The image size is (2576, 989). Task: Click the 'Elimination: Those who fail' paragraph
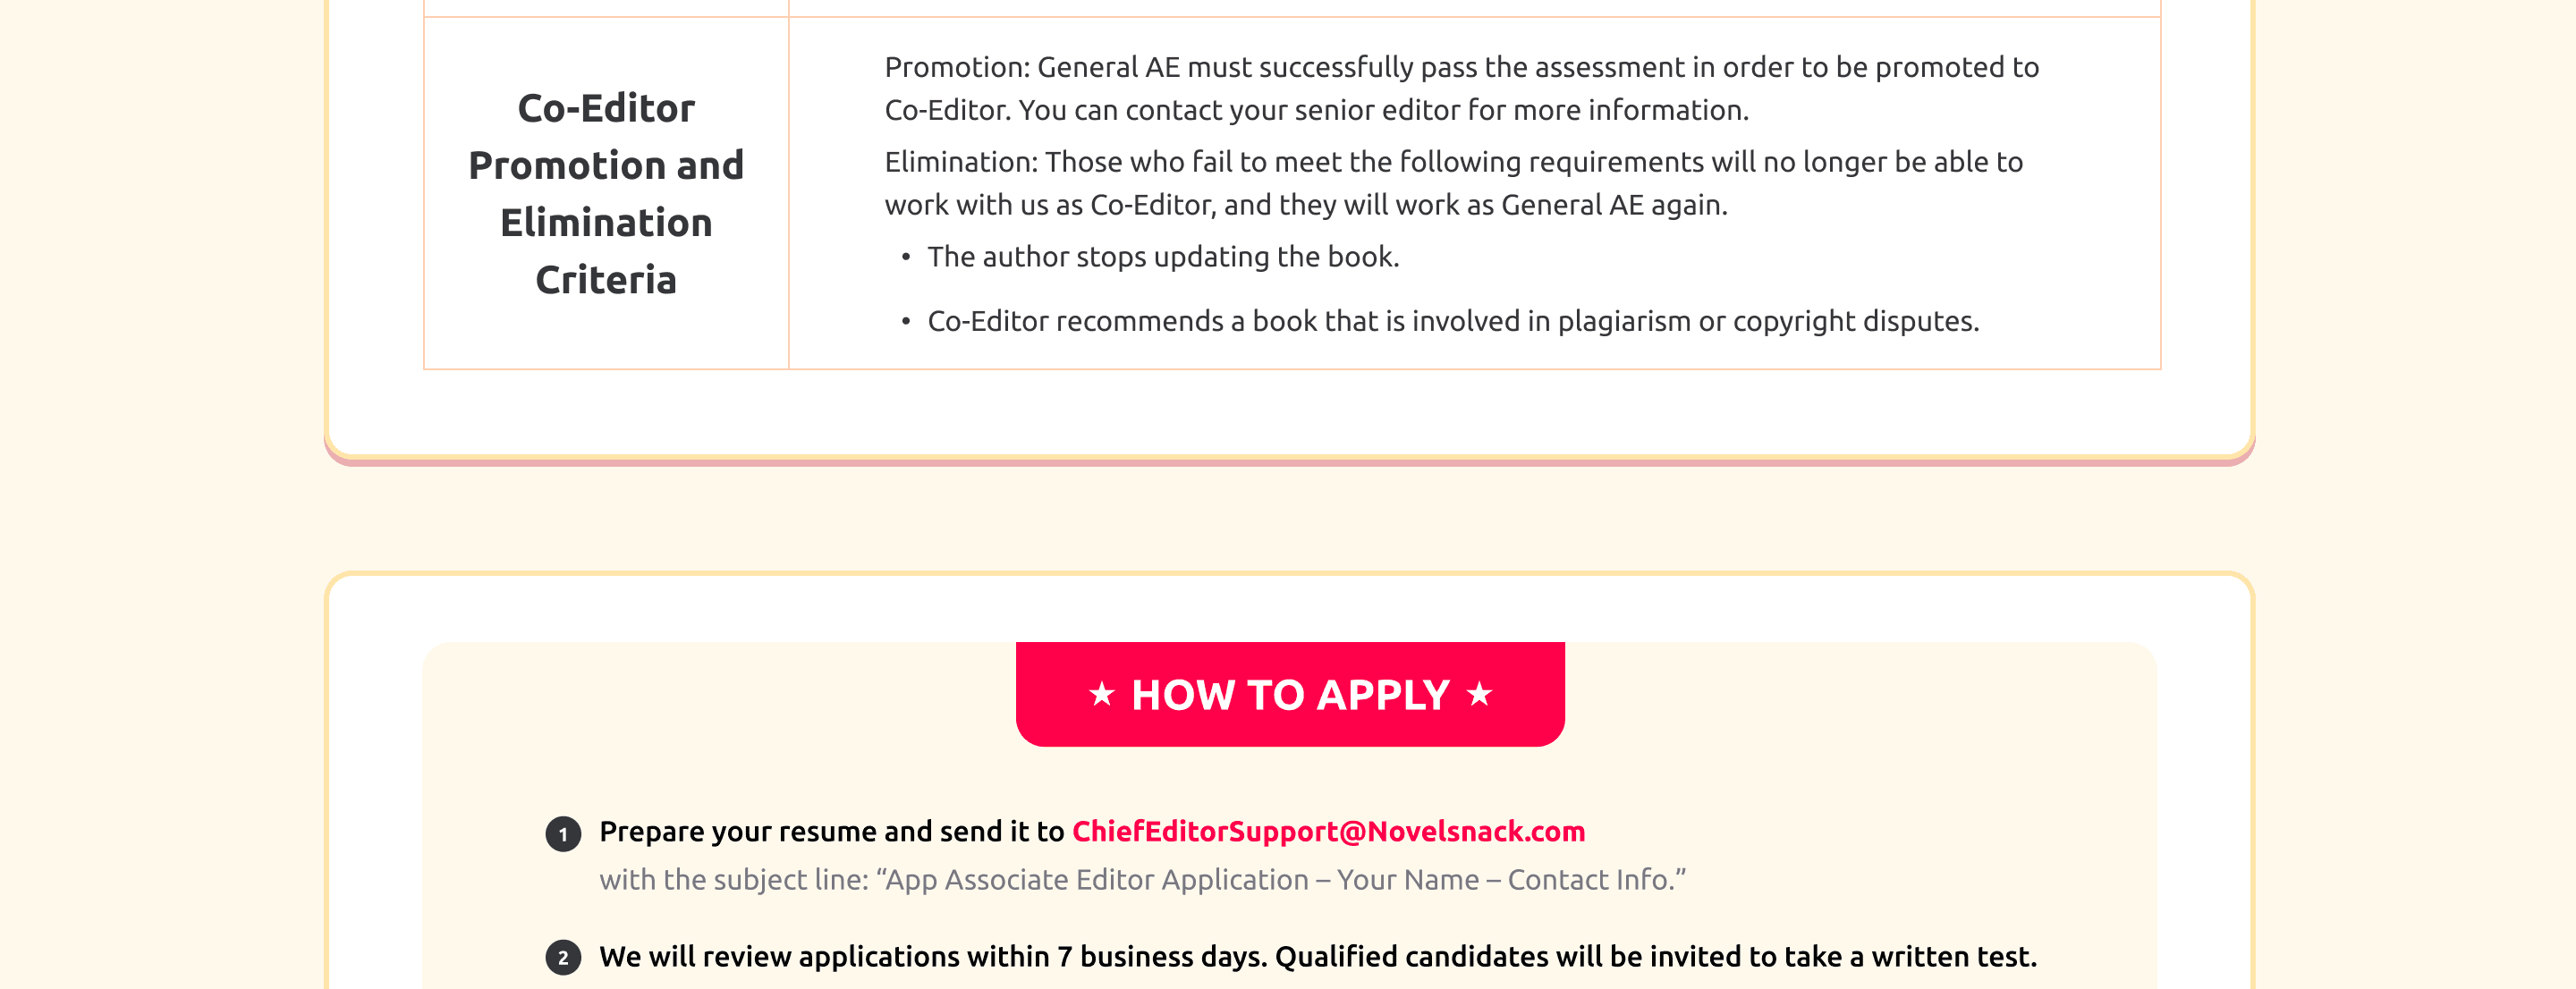(1453, 162)
